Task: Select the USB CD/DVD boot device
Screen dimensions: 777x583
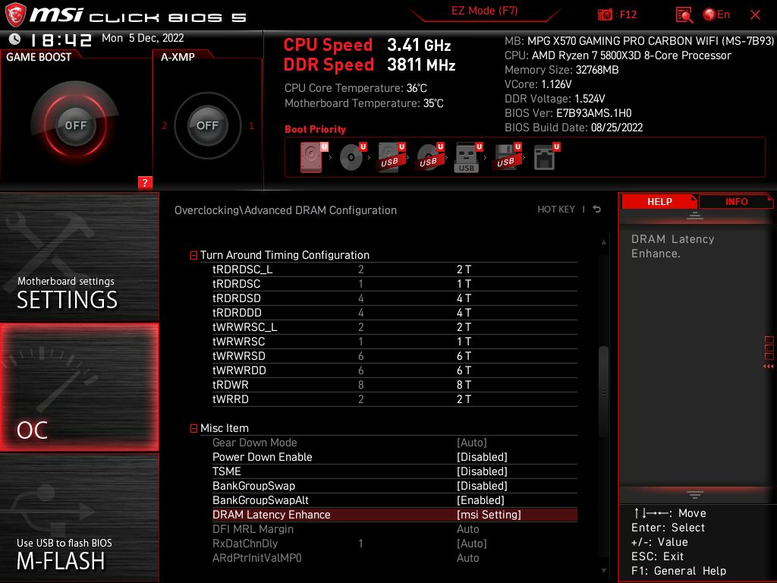Action: pos(430,158)
